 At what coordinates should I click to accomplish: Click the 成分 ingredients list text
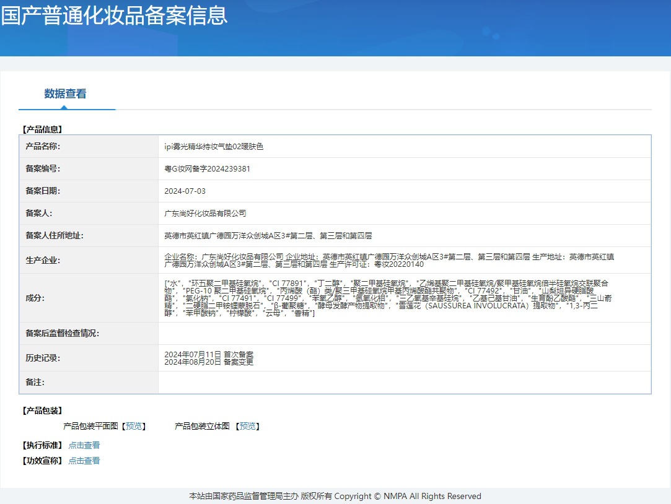click(388, 298)
